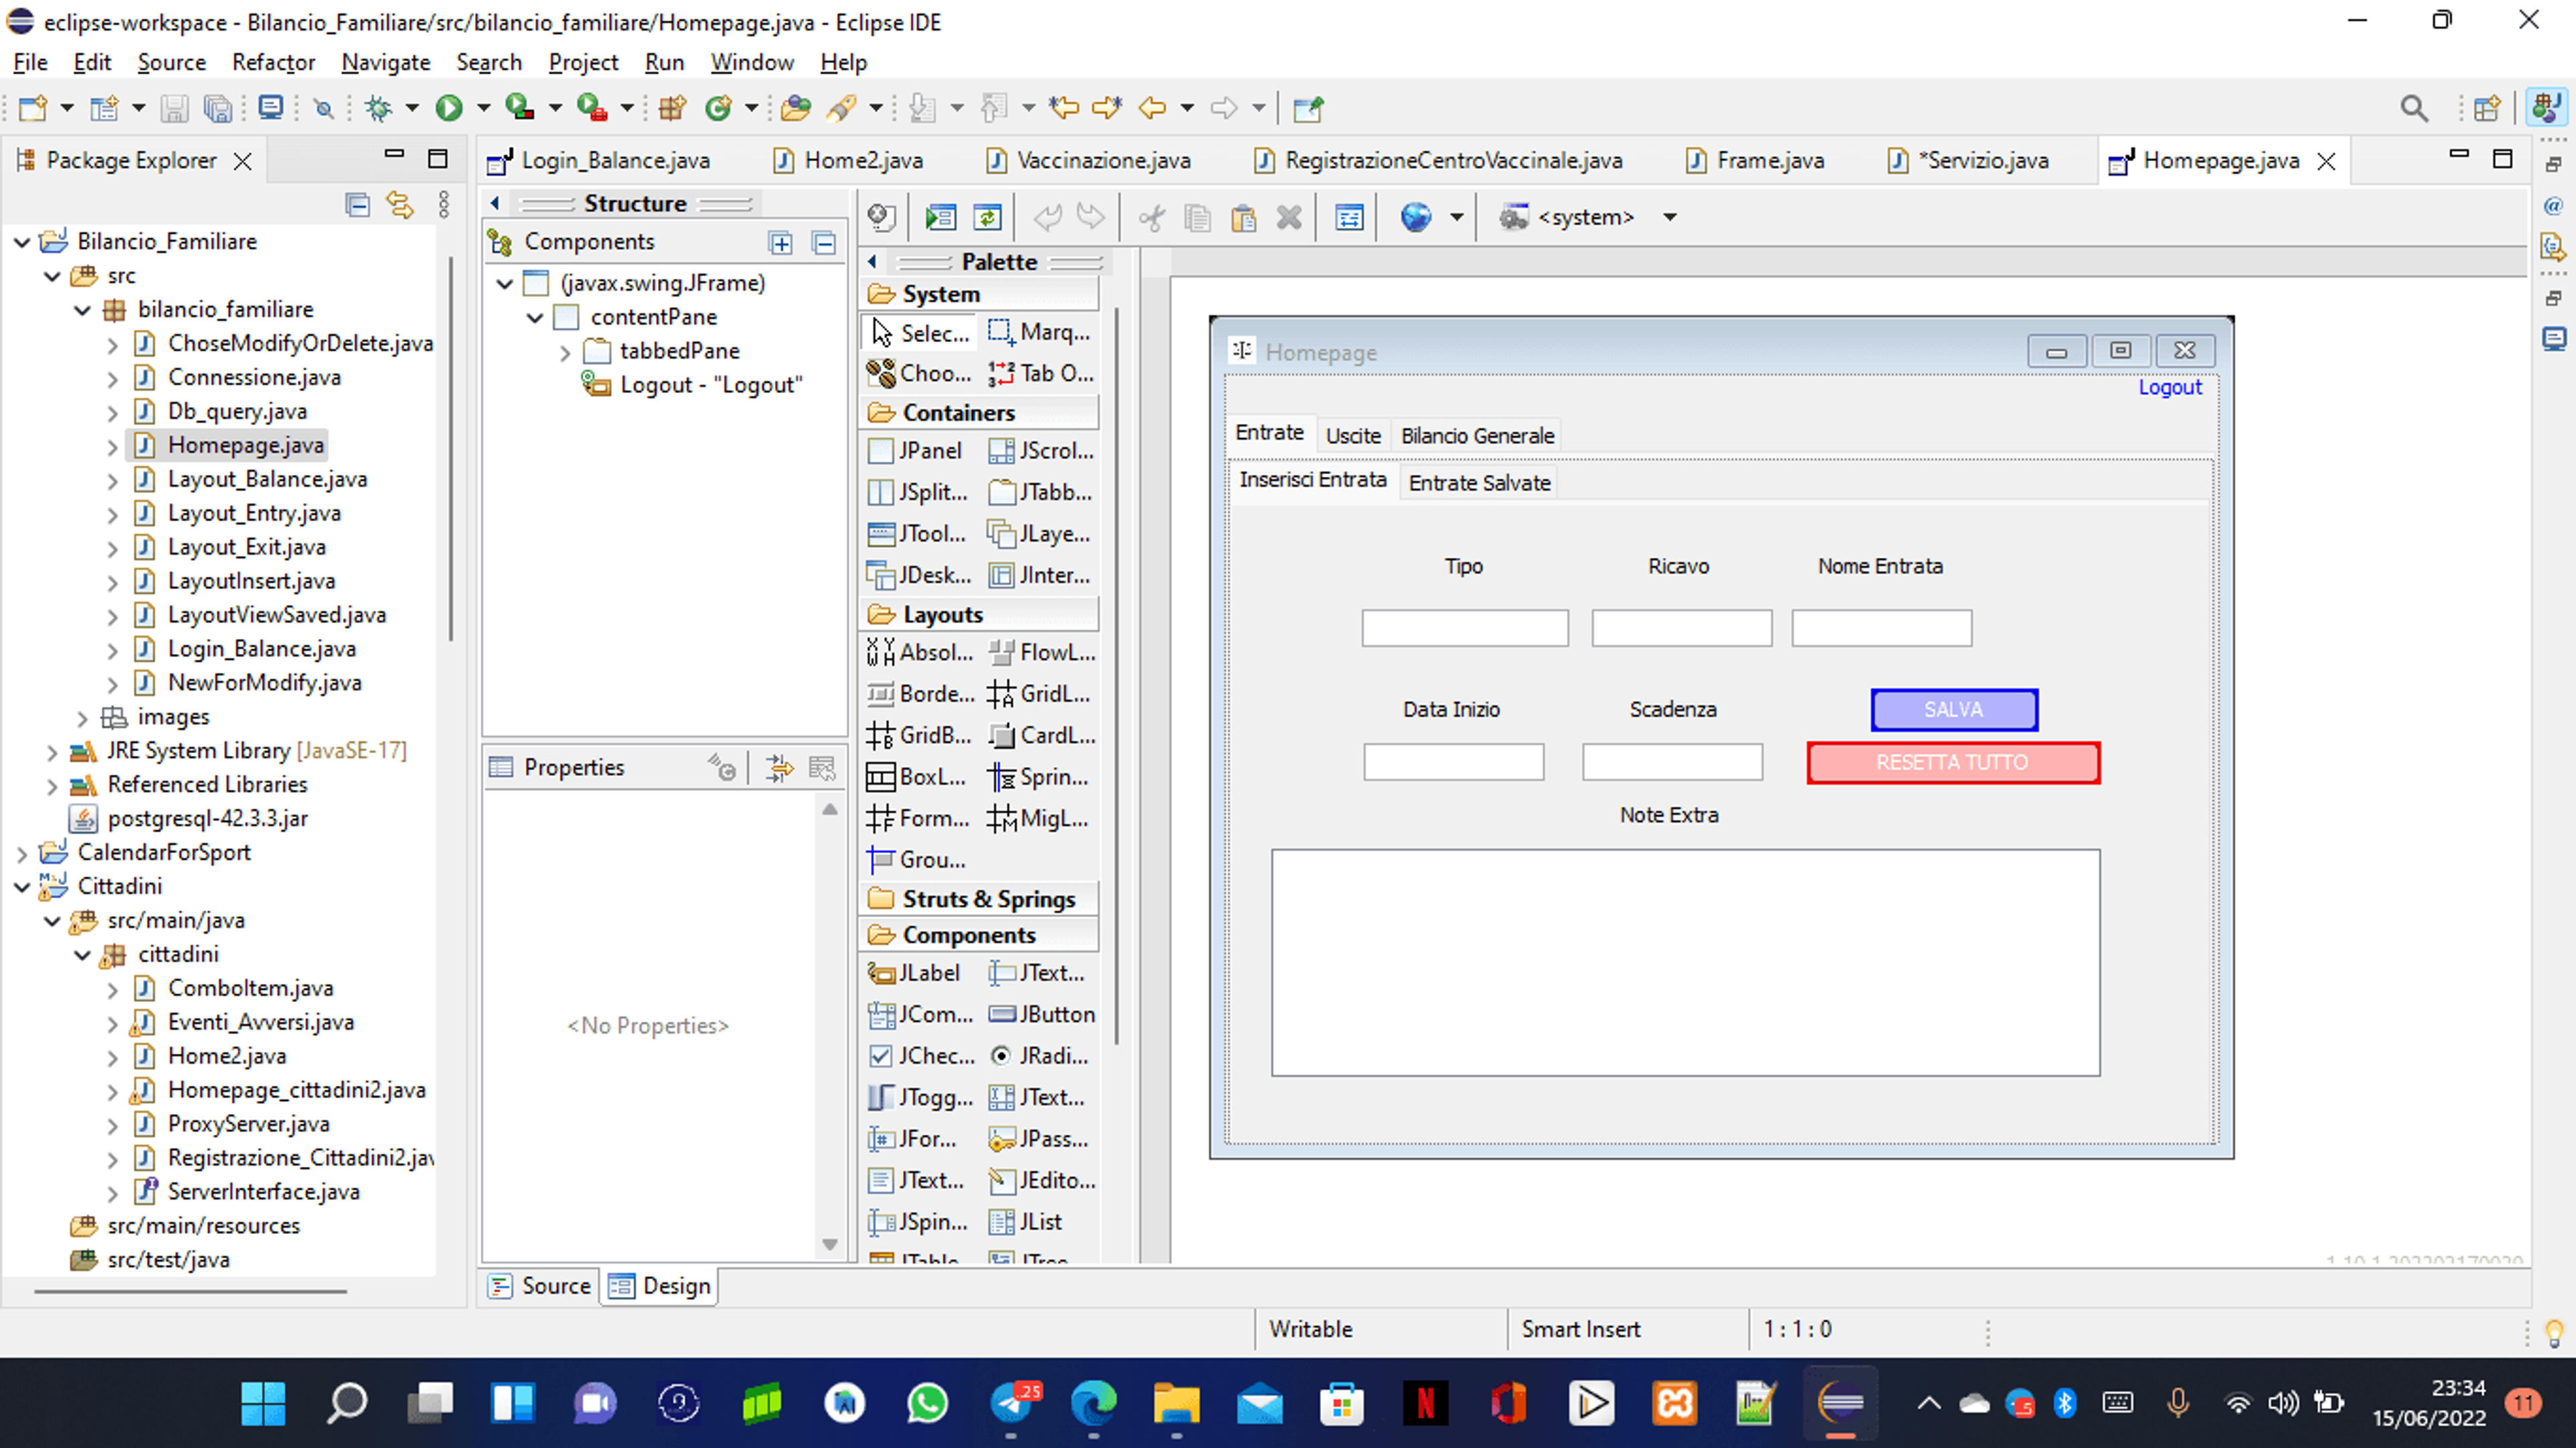Switch to the Login_Balance.java editor tab
This screenshot has height=1448, width=2576.
click(615, 160)
